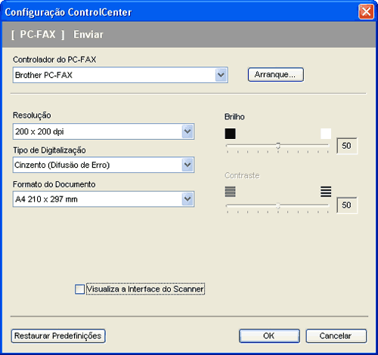The width and height of the screenshot is (378, 355).
Task: Click the Cancelar button
Action: pos(336,336)
